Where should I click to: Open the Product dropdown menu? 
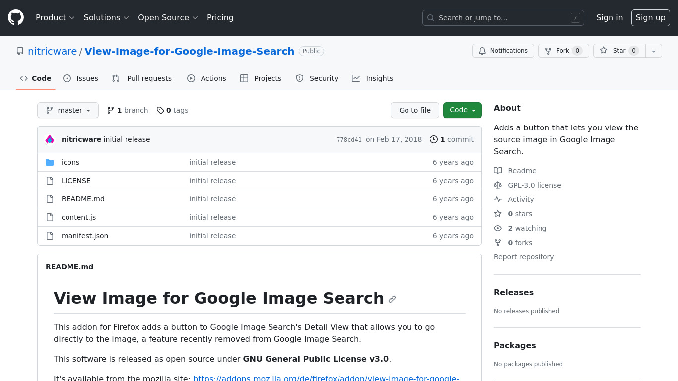(55, 17)
